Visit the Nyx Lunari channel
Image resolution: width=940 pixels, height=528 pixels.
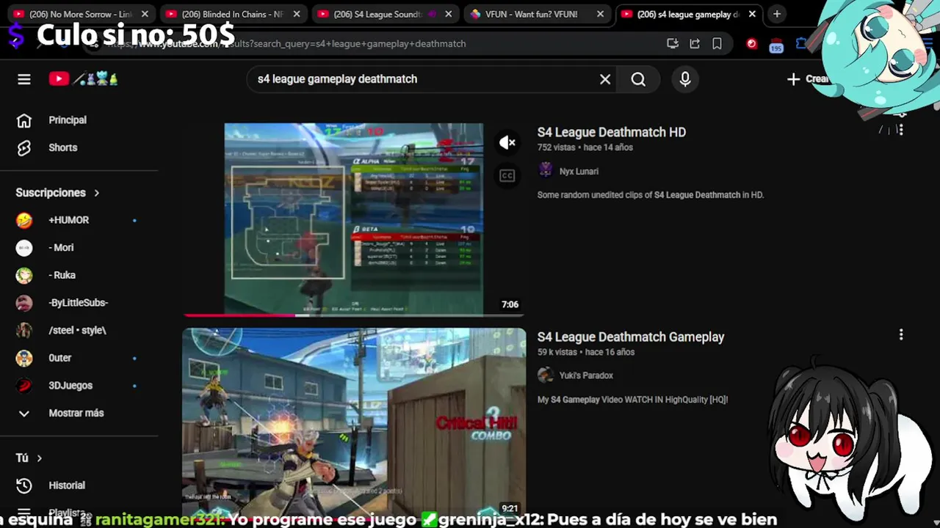(x=579, y=172)
